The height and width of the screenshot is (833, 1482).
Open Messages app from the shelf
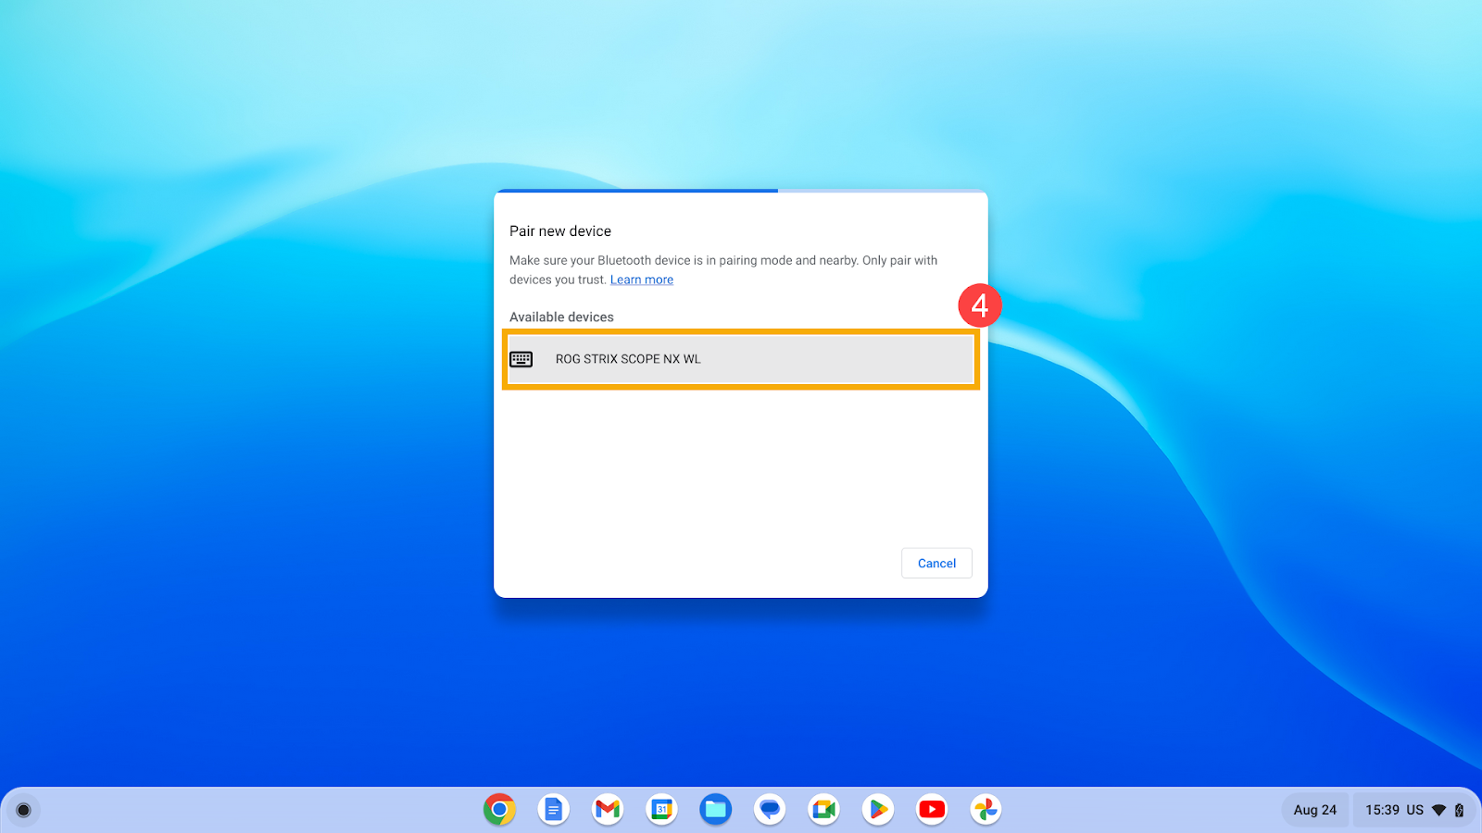click(770, 810)
